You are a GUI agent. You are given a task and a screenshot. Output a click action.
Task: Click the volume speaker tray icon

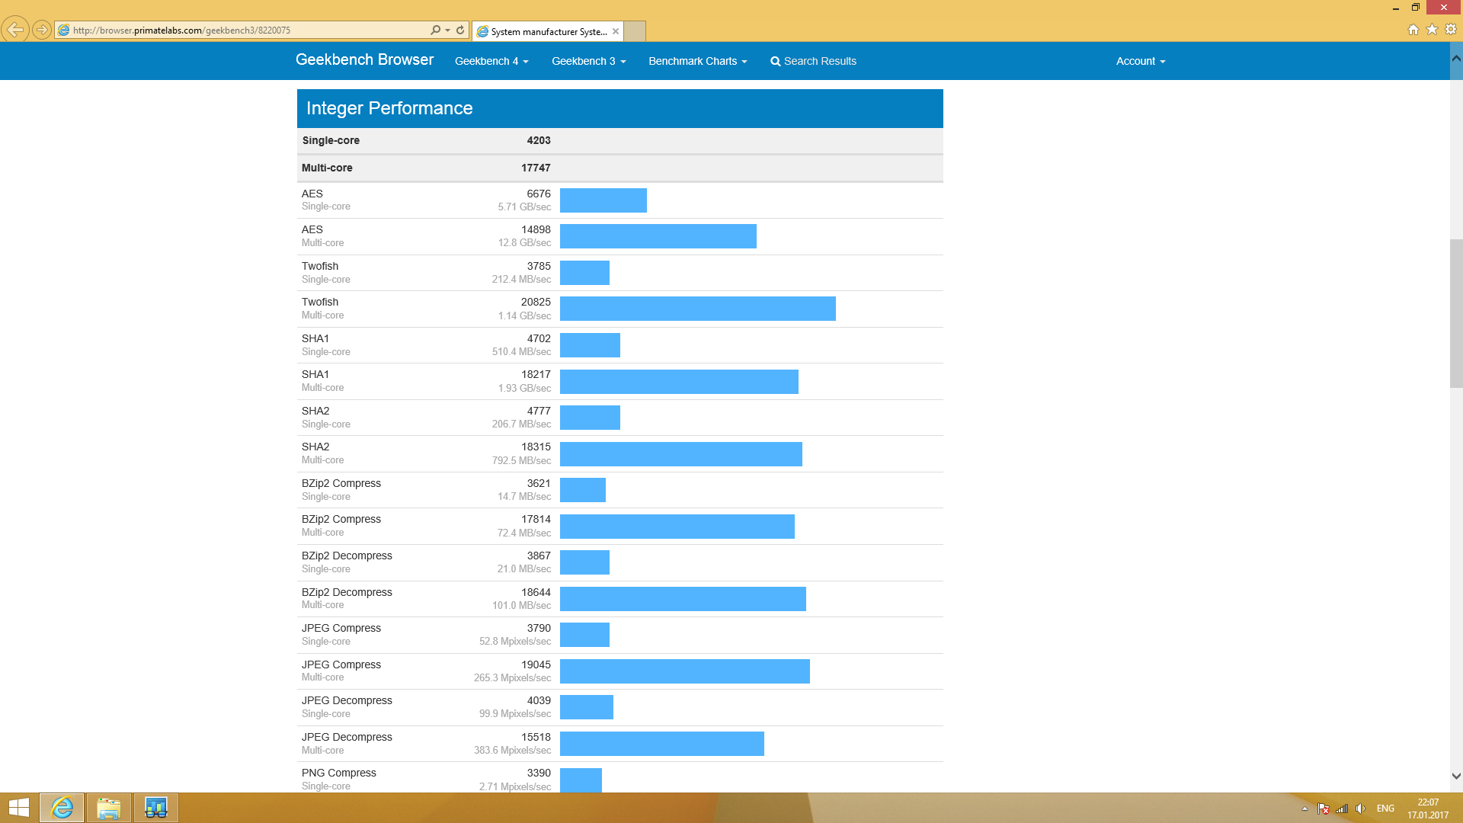(x=1360, y=809)
